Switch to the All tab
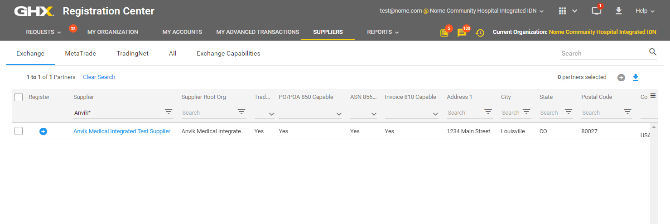This screenshot has height=224, width=670. click(173, 53)
